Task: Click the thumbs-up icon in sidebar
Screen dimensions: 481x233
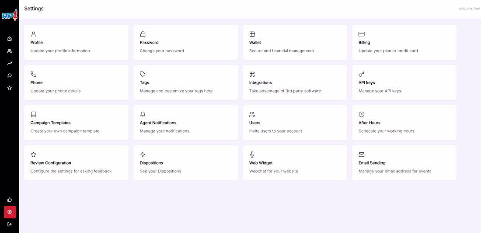Action: pyautogui.click(x=10, y=200)
